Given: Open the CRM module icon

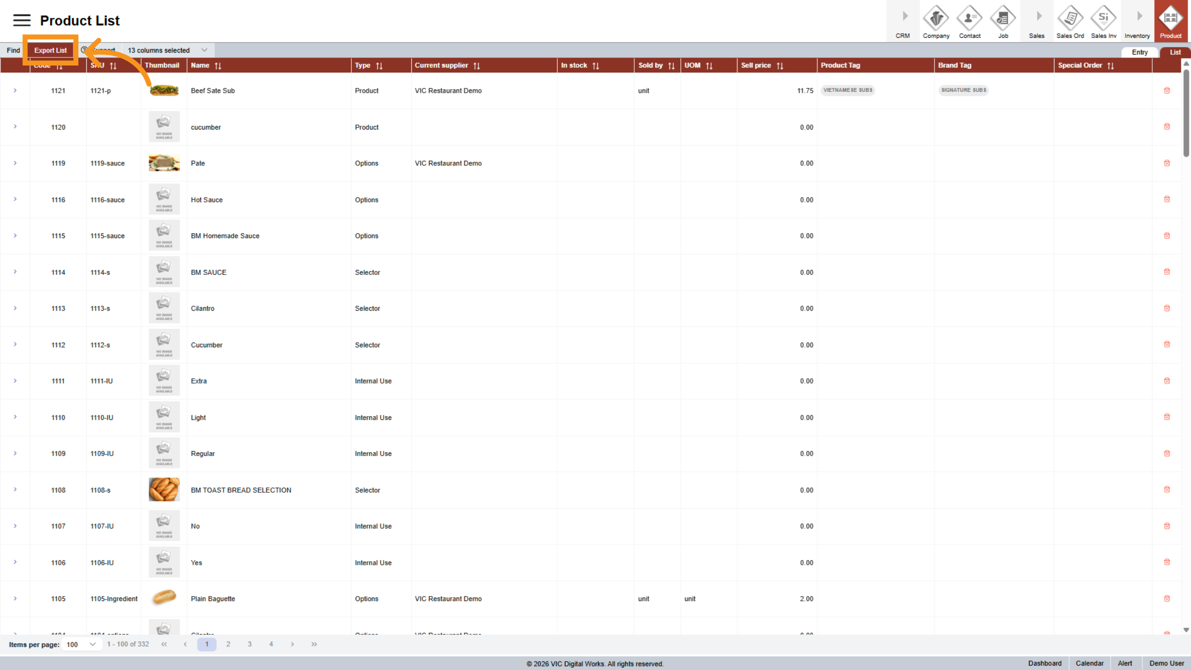Looking at the screenshot, I should [x=903, y=21].
